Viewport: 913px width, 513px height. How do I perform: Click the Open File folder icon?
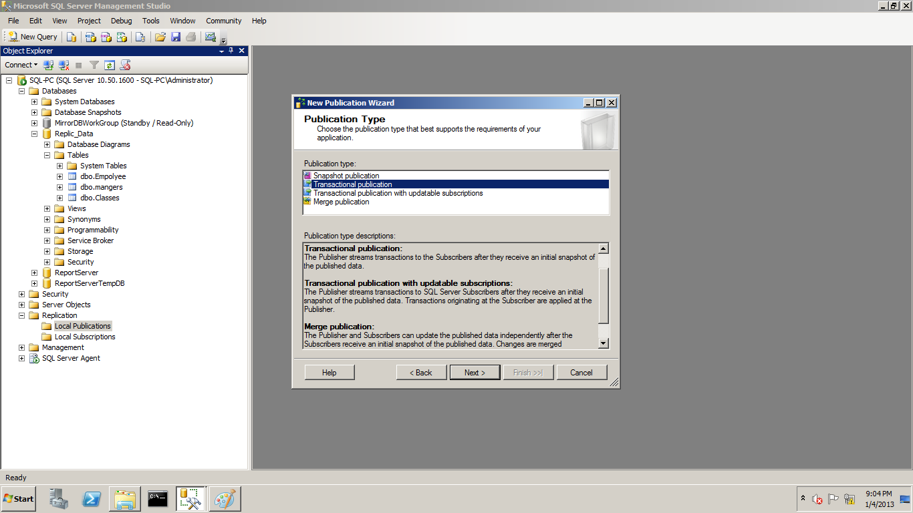coord(160,37)
